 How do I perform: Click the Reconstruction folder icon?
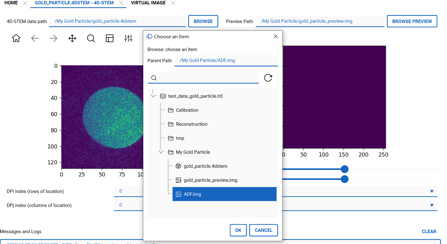click(170, 124)
